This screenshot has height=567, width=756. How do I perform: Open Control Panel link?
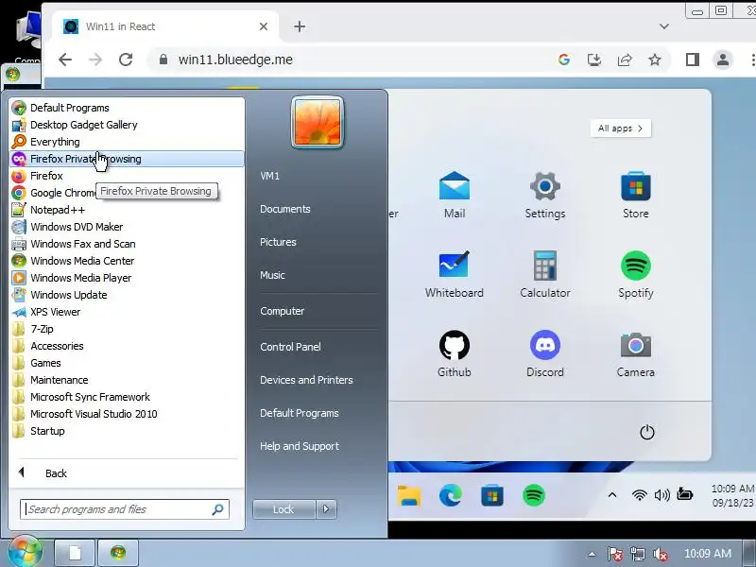click(x=290, y=347)
